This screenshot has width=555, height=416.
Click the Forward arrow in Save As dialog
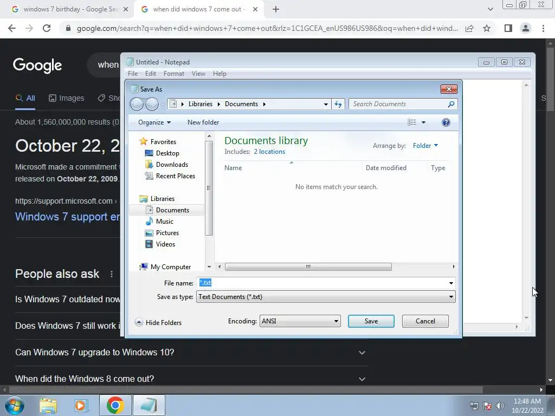point(152,104)
